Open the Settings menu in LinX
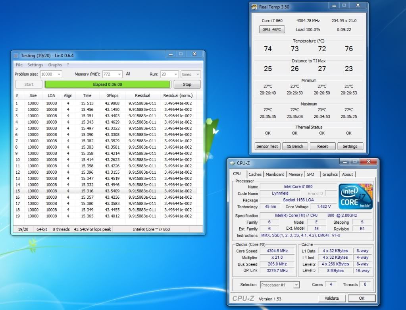This screenshot has width=406, height=310. pos(35,65)
